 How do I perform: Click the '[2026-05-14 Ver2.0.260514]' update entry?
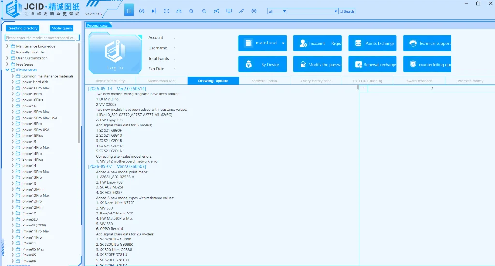pyautogui.click(x=117, y=89)
